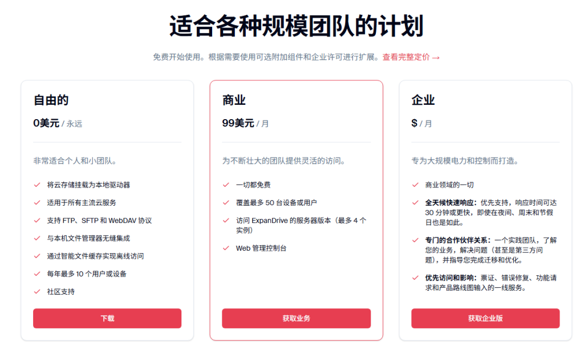584x354 pixels.
Task: Click checkmark beside 将云存储挂载为本地驱动器
Action: 37,185
